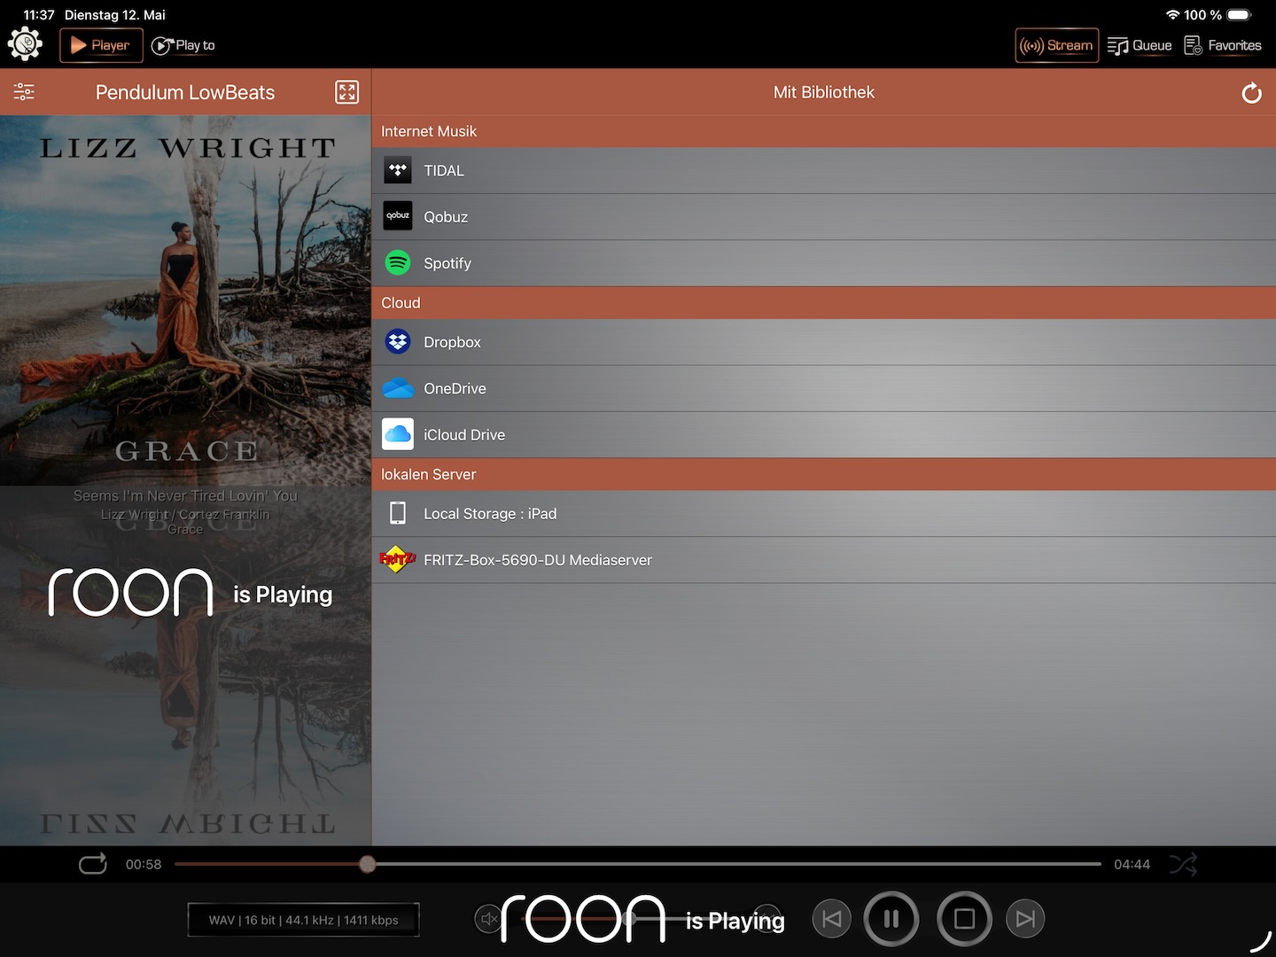This screenshot has width=1276, height=957.
Task: Click the Lizz Wright Grace album cover
Action: (186, 300)
